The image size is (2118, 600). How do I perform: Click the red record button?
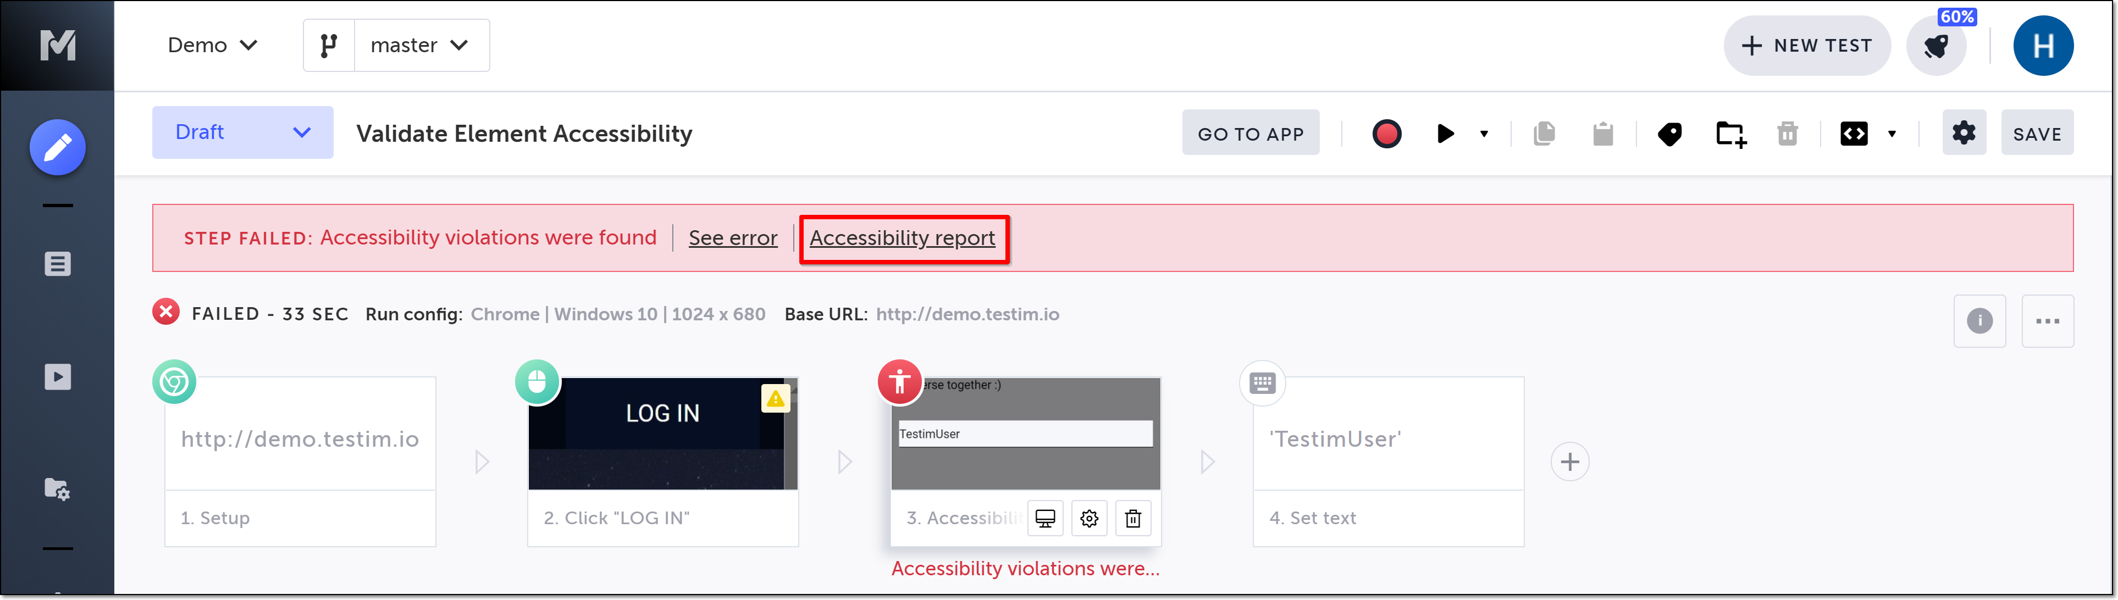(1386, 133)
